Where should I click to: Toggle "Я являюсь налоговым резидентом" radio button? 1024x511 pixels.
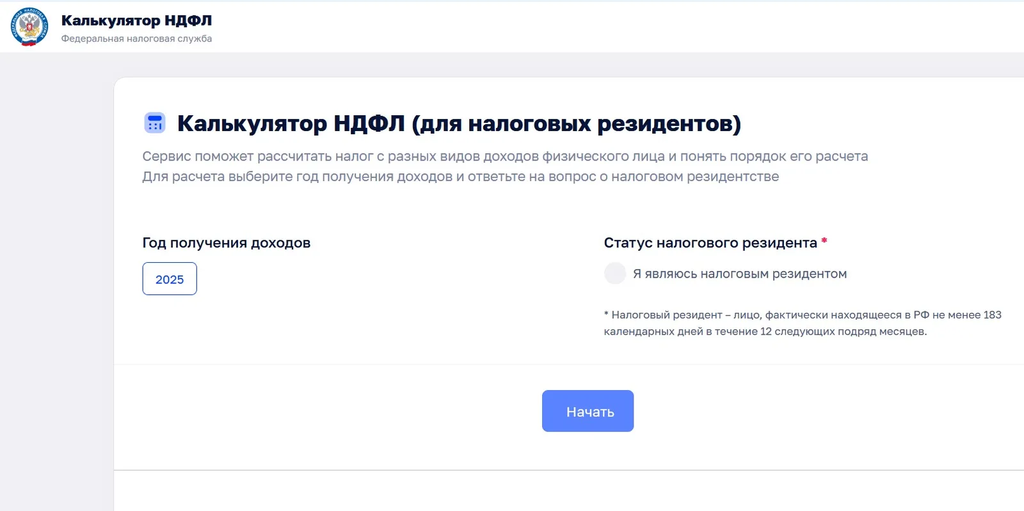click(x=615, y=273)
